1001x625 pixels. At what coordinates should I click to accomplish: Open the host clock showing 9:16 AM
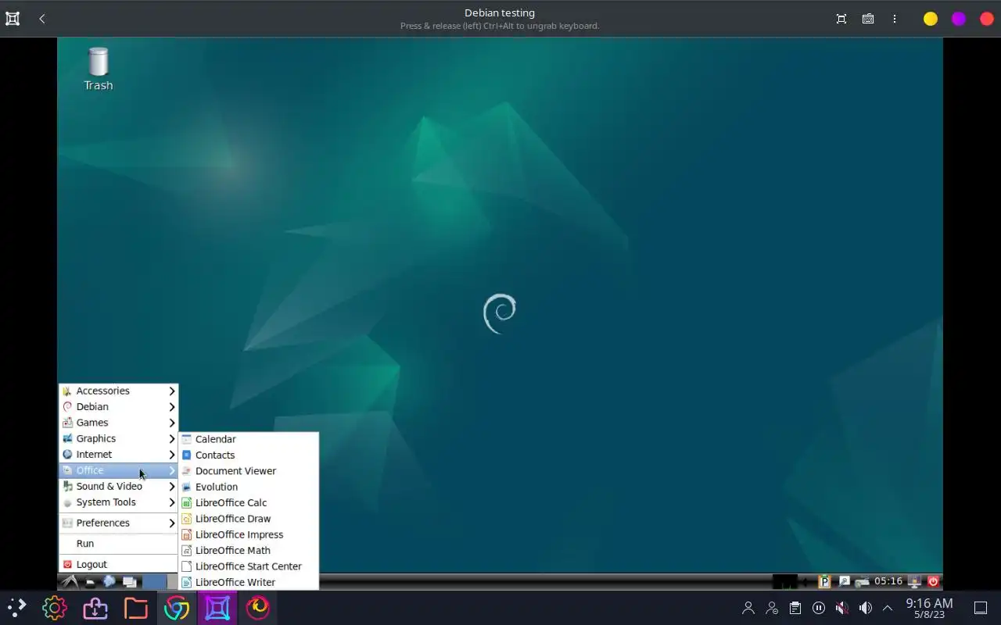929,608
